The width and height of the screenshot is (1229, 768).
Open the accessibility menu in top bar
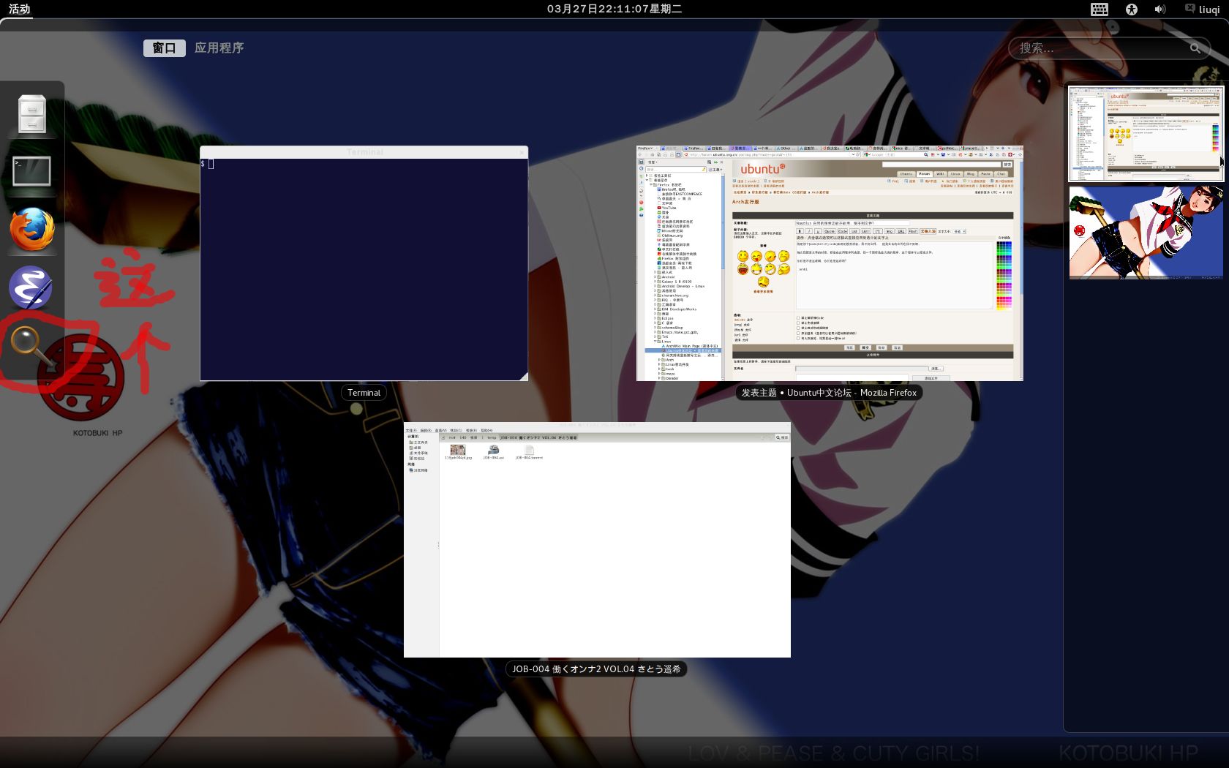1132,9
